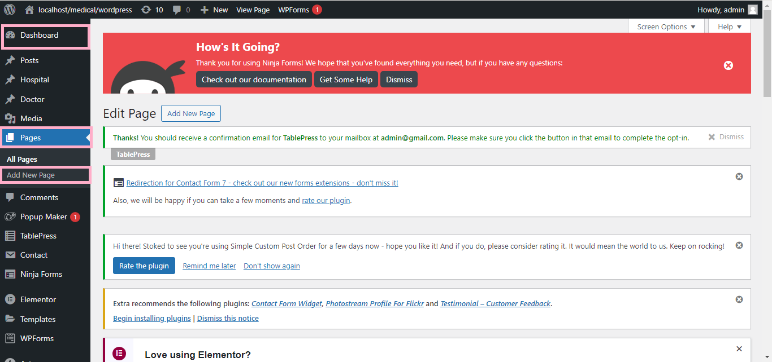The height and width of the screenshot is (362, 772).
Task: Click admin avatar in top bar
Action: coord(752,10)
